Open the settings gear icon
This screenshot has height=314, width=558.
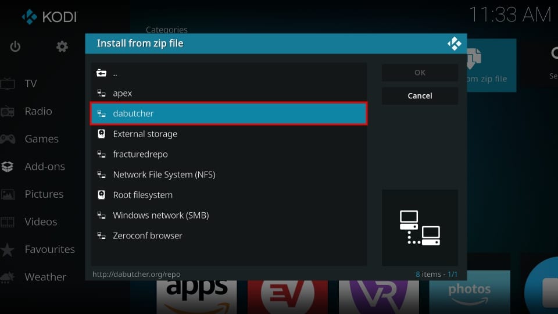click(x=62, y=47)
